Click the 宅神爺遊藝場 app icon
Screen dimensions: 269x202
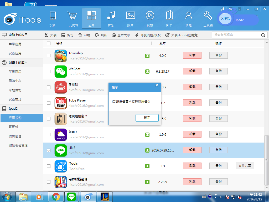pos(61,182)
